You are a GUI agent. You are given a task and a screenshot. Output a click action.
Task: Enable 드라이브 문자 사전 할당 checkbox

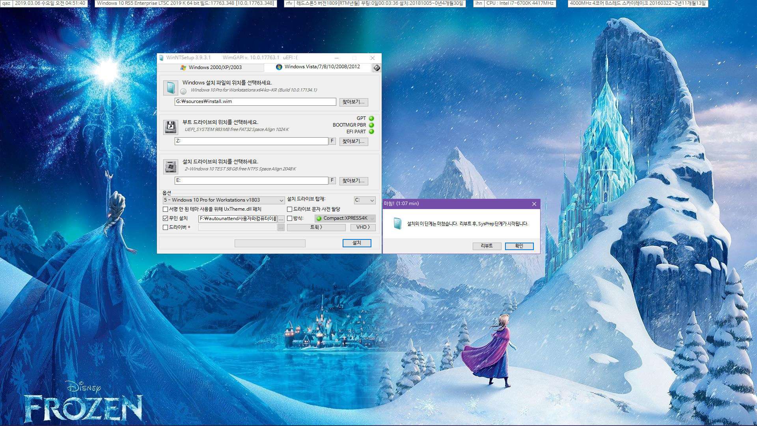(289, 209)
